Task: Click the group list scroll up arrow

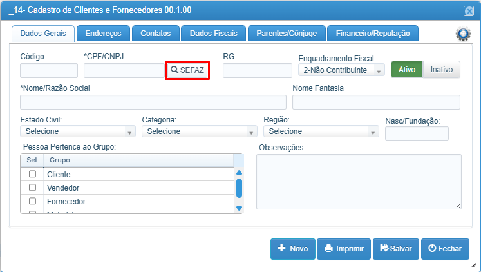Action: [x=240, y=173]
